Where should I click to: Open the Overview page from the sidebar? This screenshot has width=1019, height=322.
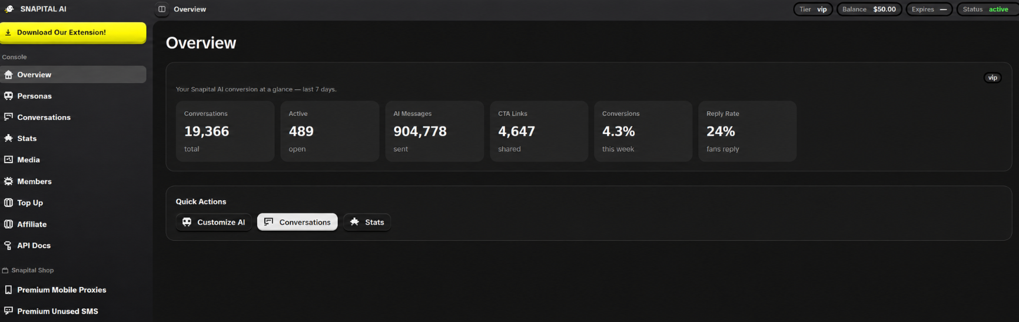pyautogui.click(x=73, y=75)
